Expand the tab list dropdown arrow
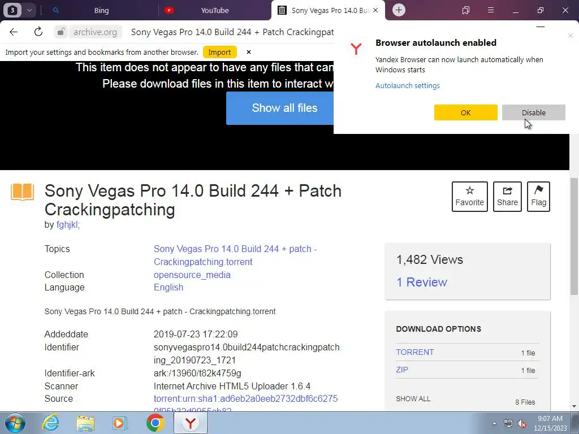 [29, 10]
